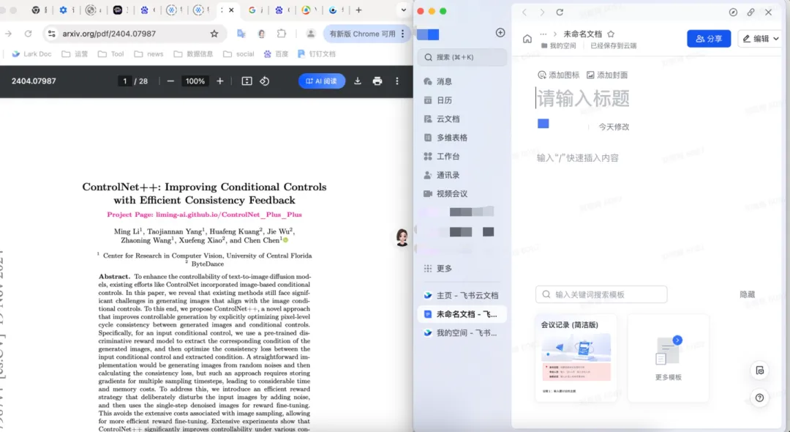This screenshot has height=432, width=790.
Task: Rotate the PDF page counterclockwise
Action: tap(265, 81)
